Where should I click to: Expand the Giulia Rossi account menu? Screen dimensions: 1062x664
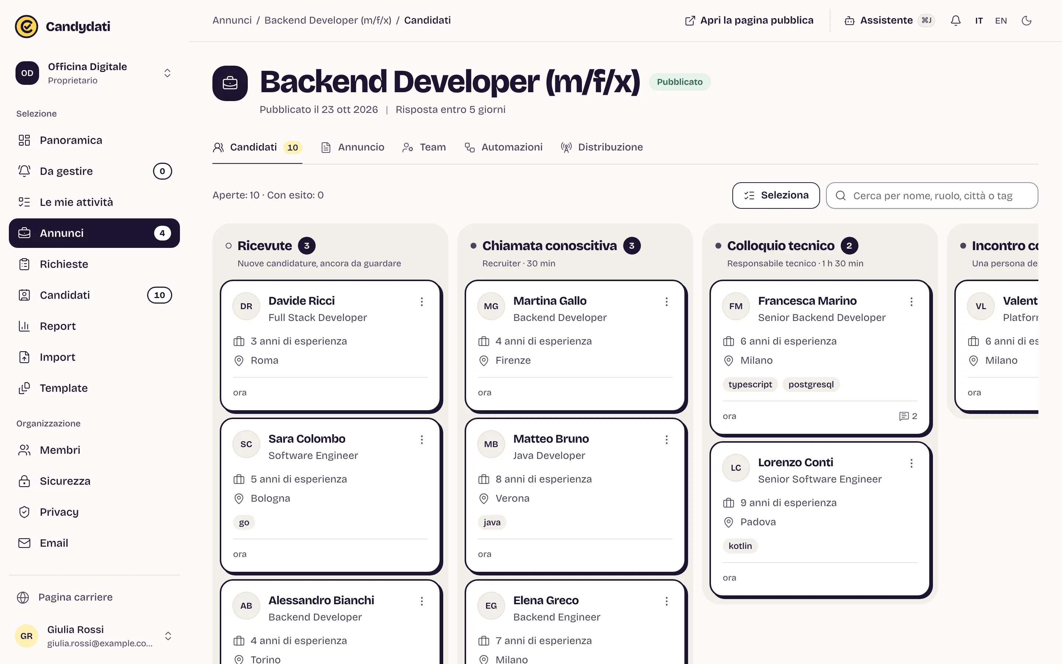pyautogui.click(x=94, y=636)
